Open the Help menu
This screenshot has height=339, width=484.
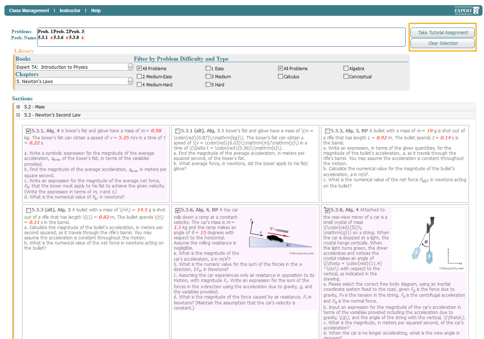(96, 11)
